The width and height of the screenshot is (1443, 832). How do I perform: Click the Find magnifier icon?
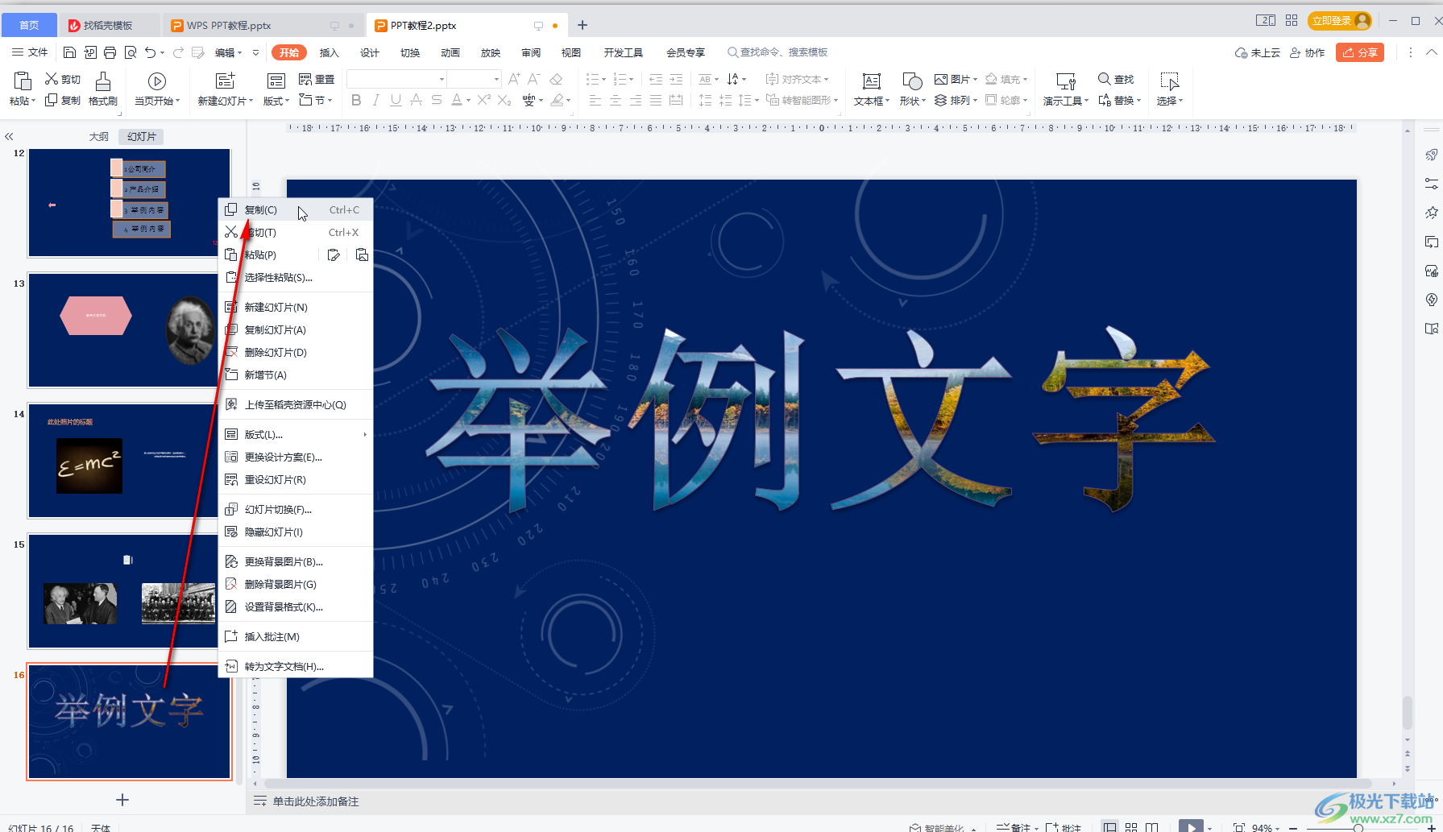(1105, 79)
